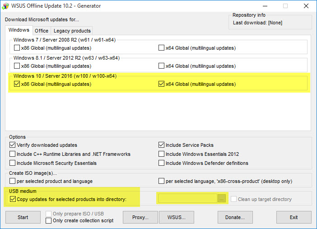Open the Proxy... settings
This screenshot has width=317, height=229.
pos(140,217)
